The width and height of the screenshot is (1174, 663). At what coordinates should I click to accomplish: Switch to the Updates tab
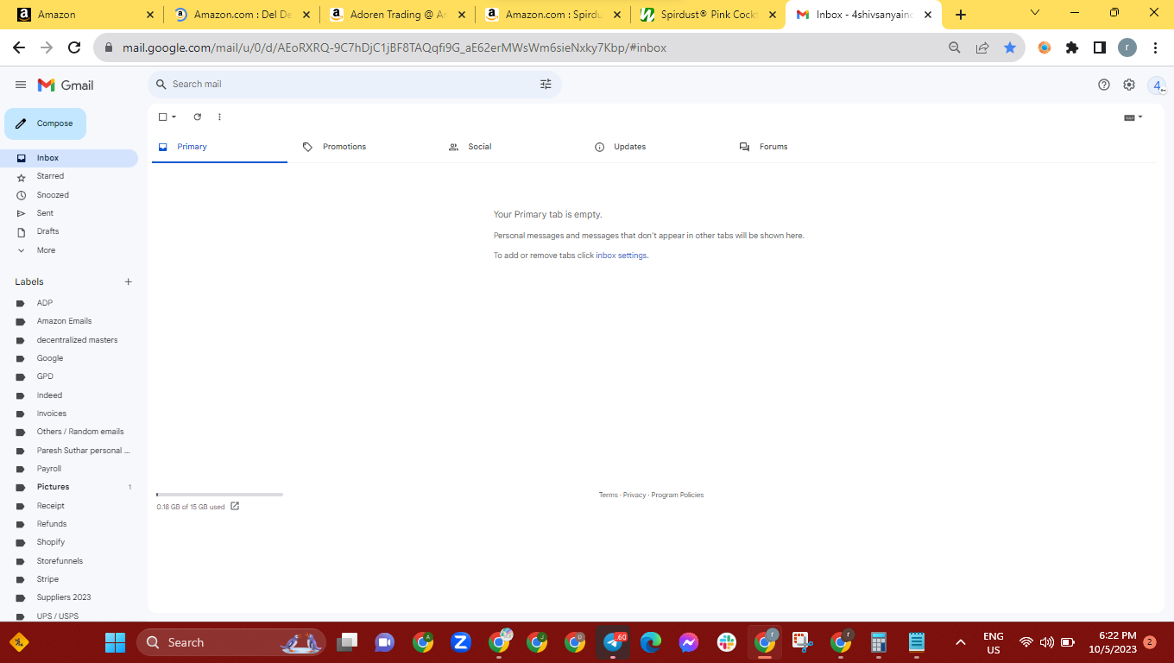tap(657, 147)
